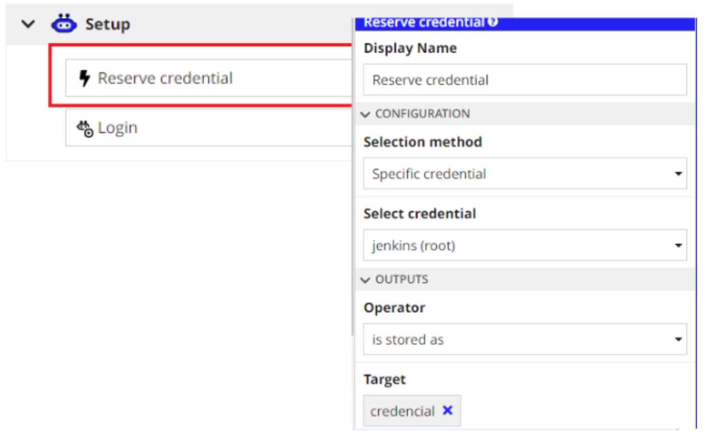Screen dimensions: 712x447
Task: Click the Setup section header label
Action: (x=108, y=24)
